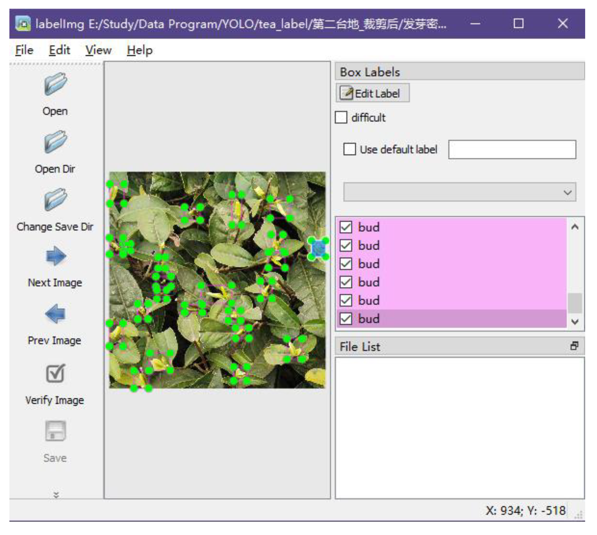Click the Change Save Dir icon
This screenshot has height=535, width=597.
(x=55, y=200)
